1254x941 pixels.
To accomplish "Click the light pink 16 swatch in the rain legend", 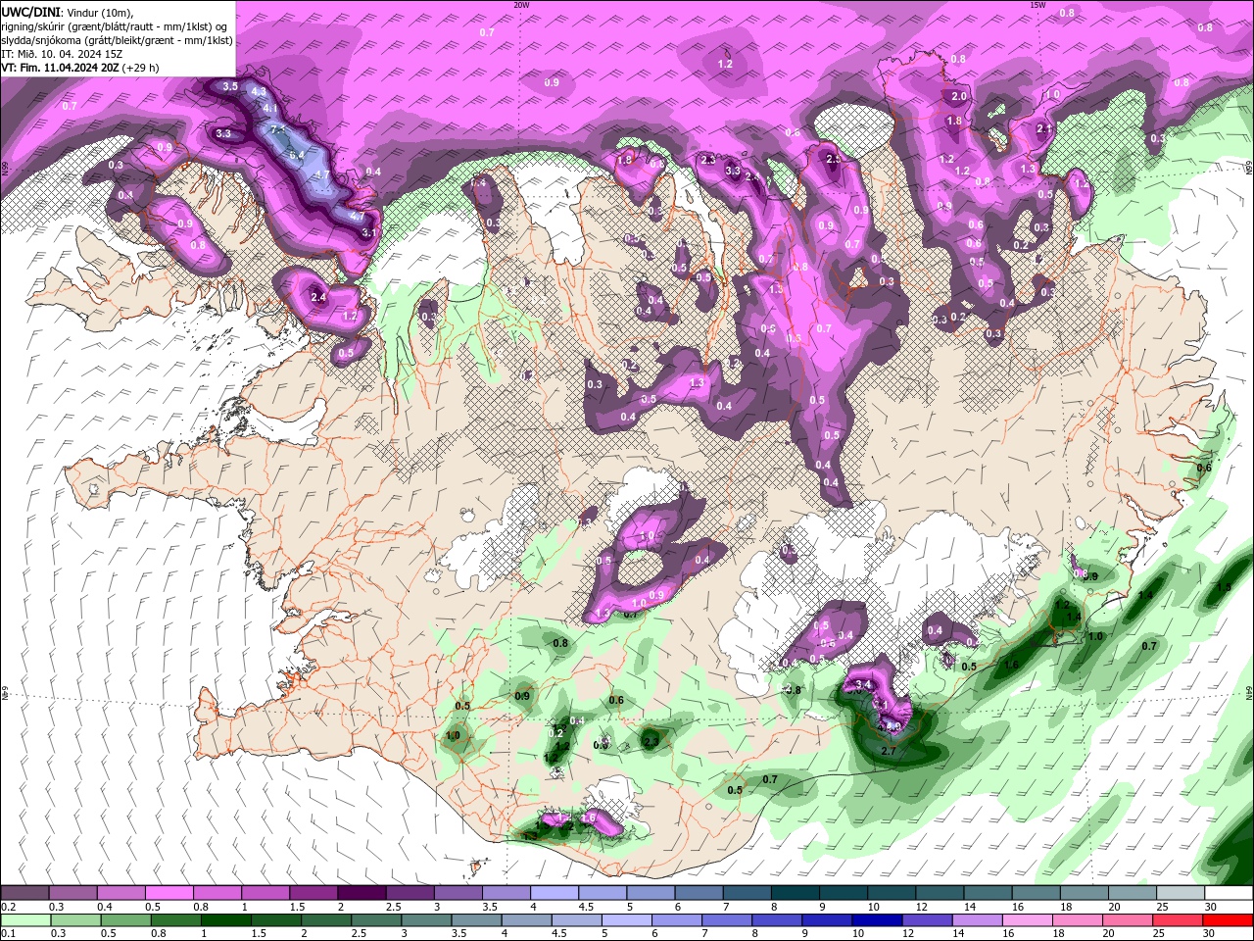I will point(1028,920).
